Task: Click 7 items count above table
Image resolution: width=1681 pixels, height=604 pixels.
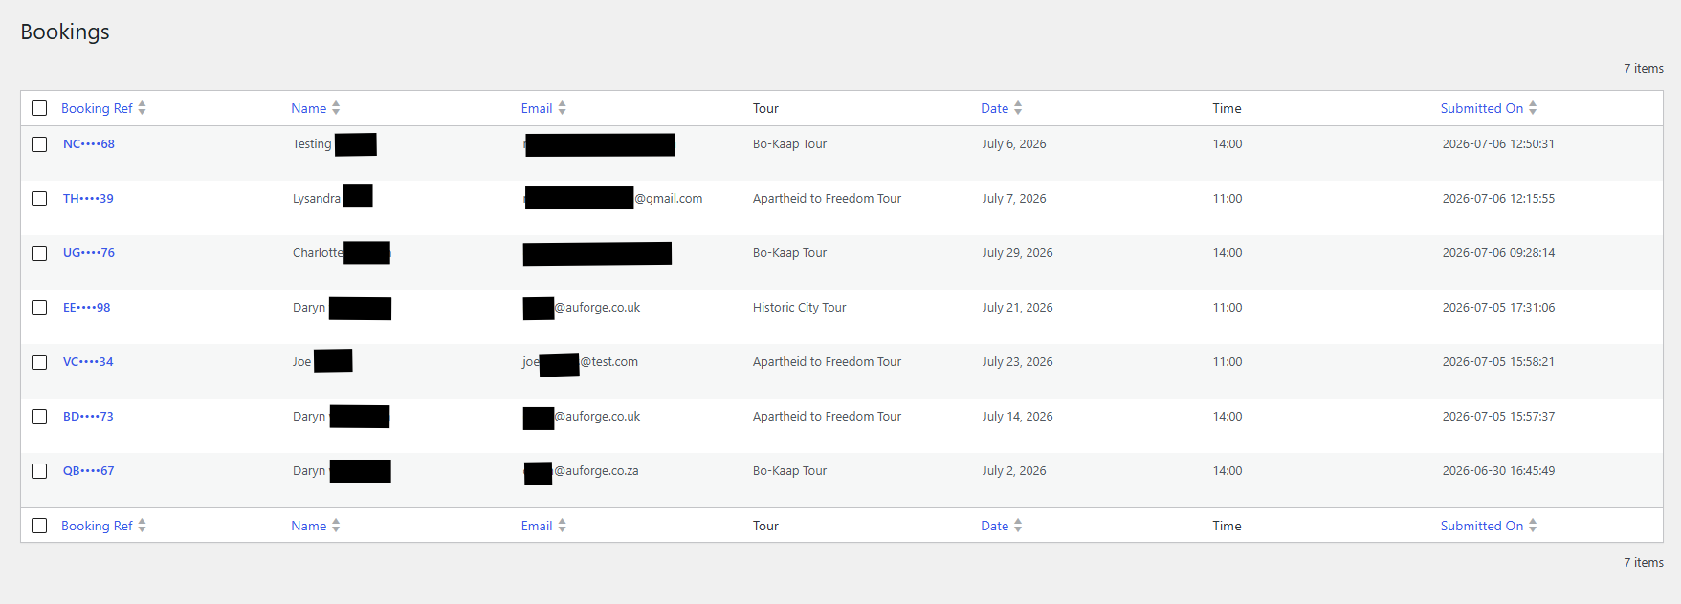Action: (x=1644, y=69)
